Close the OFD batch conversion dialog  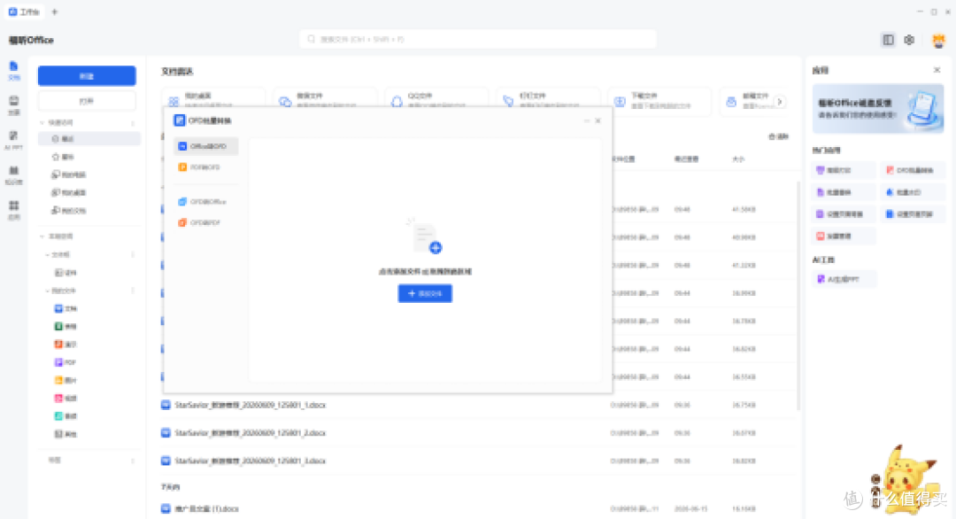598,120
